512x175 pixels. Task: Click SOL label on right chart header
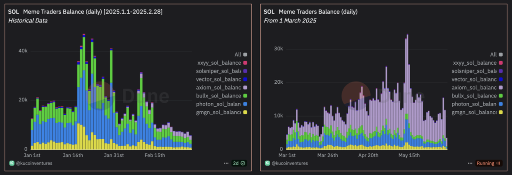tap(269, 12)
